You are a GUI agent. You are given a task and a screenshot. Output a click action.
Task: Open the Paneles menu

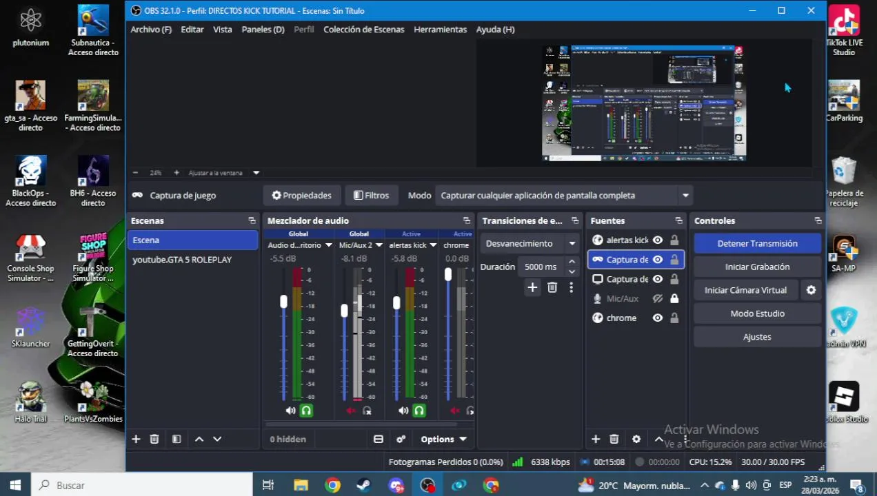(263, 30)
